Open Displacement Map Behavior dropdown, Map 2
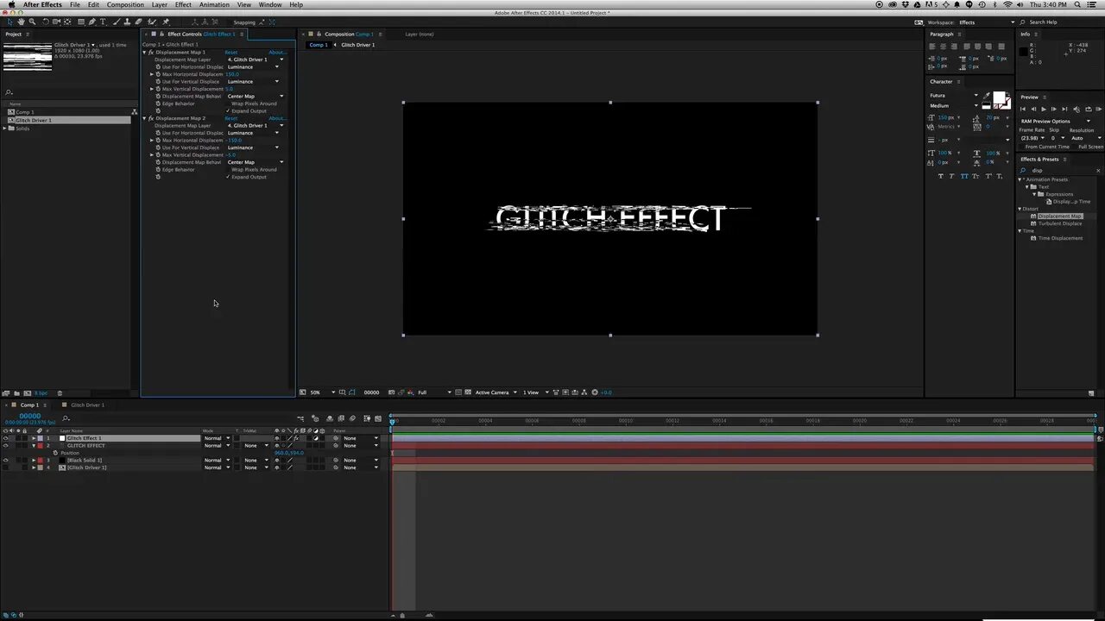Viewport: 1105px width, 621px height. pos(255,162)
